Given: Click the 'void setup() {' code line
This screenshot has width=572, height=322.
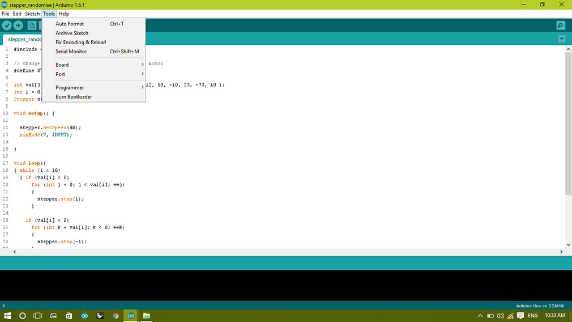Looking at the screenshot, I should 35,113.
